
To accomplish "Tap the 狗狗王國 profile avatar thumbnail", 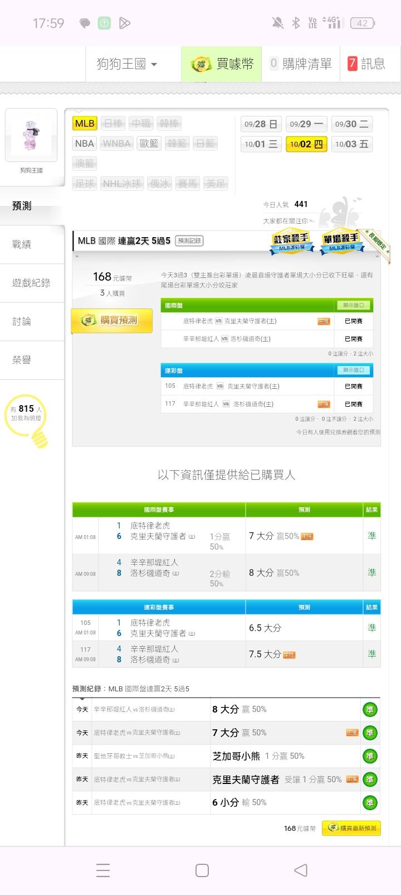I will coord(31,135).
